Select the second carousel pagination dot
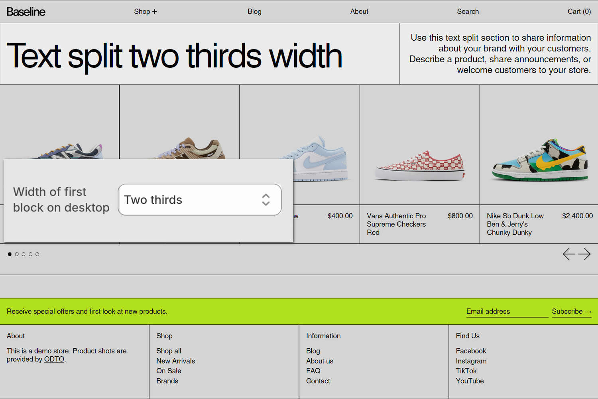598x399 pixels. 17,254
